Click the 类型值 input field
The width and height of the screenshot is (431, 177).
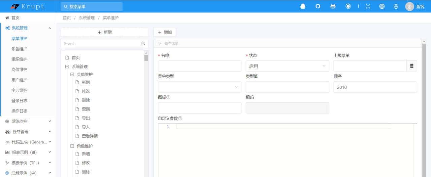coord(287,87)
